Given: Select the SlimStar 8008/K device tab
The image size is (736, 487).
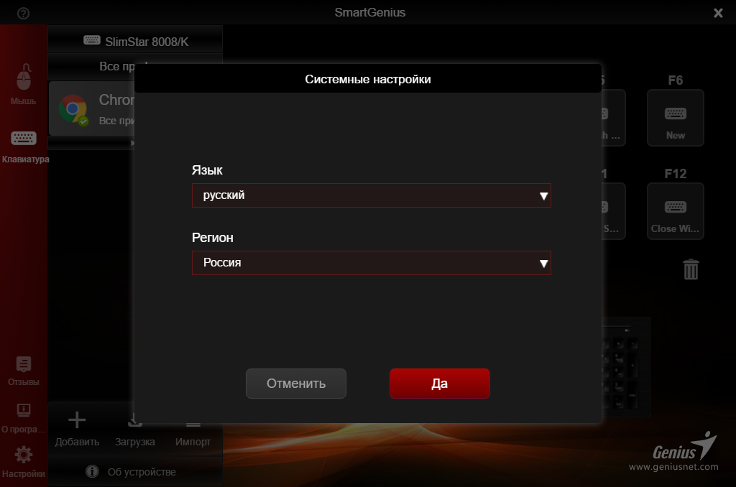Looking at the screenshot, I should click(x=135, y=41).
